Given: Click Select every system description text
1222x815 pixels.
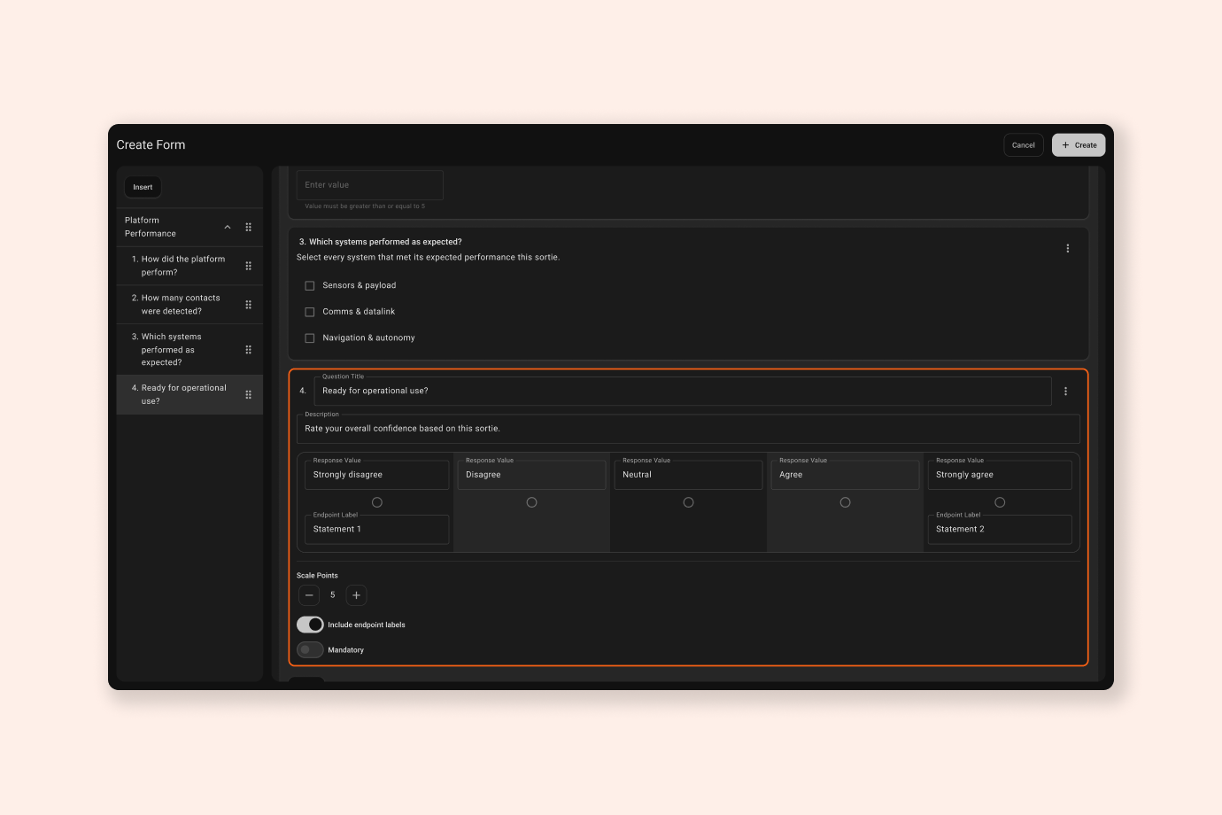Looking at the screenshot, I should tap(428, 258).
